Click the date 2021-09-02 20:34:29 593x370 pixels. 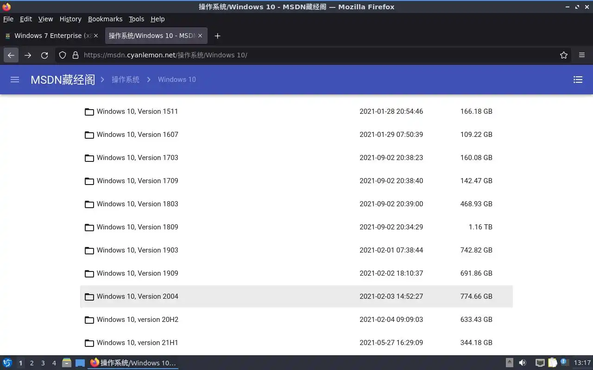(391, 227)
